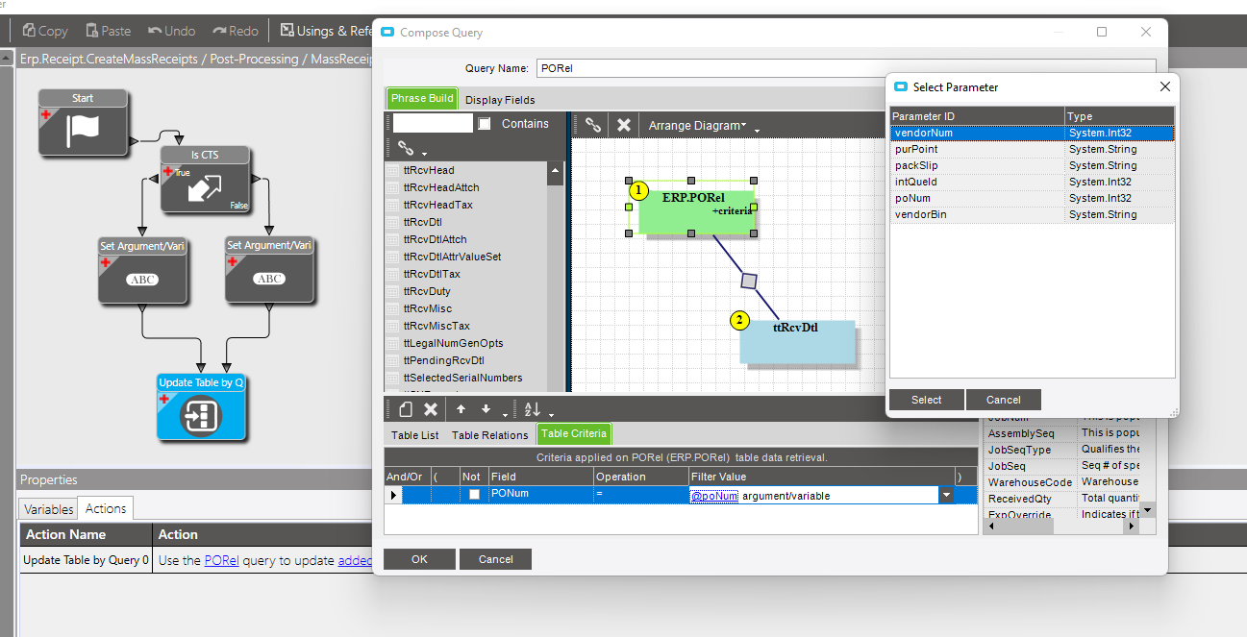Image resolution: width=1247 pixels, height=637 pixels.
Task: Select the packSlip parameter row
Action: click(x=1032, y=165)
